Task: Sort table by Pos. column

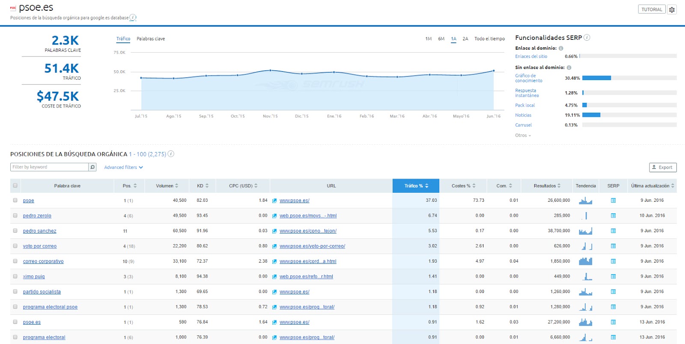Action: [x=130, y=186]
